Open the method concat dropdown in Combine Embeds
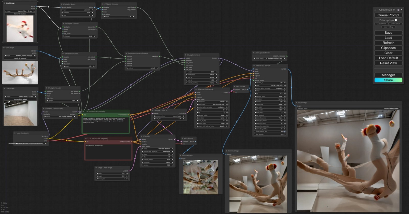Viewport: 409px width, 214px height. click(x=143, y=68)
